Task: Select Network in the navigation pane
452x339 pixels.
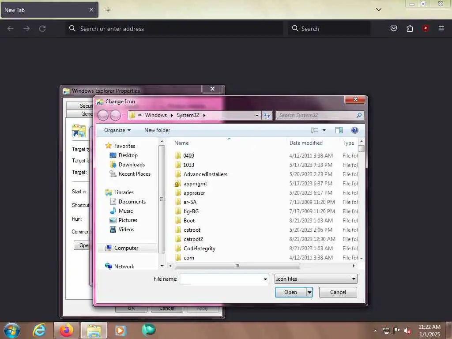Action: pyautogui.click(x=124, y=266)
